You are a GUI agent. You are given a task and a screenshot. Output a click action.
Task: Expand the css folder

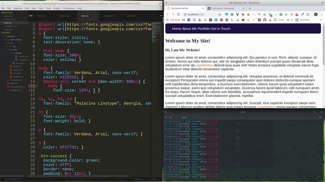point(8,47)
